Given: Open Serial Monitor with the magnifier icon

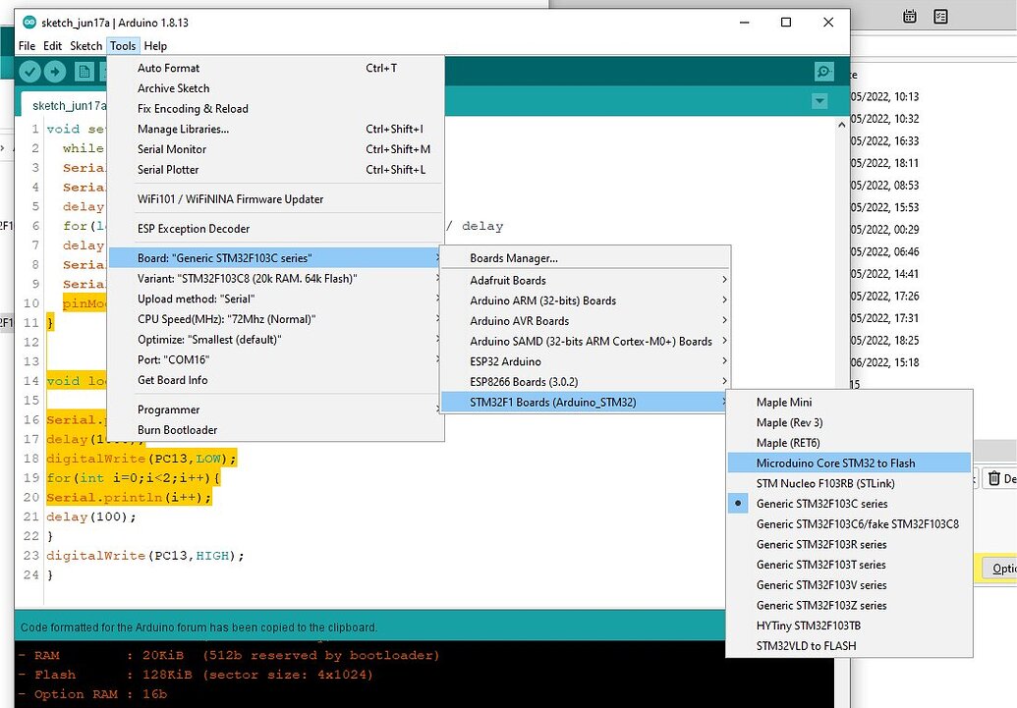Looking at the screenshot, I should coord(823,71).
